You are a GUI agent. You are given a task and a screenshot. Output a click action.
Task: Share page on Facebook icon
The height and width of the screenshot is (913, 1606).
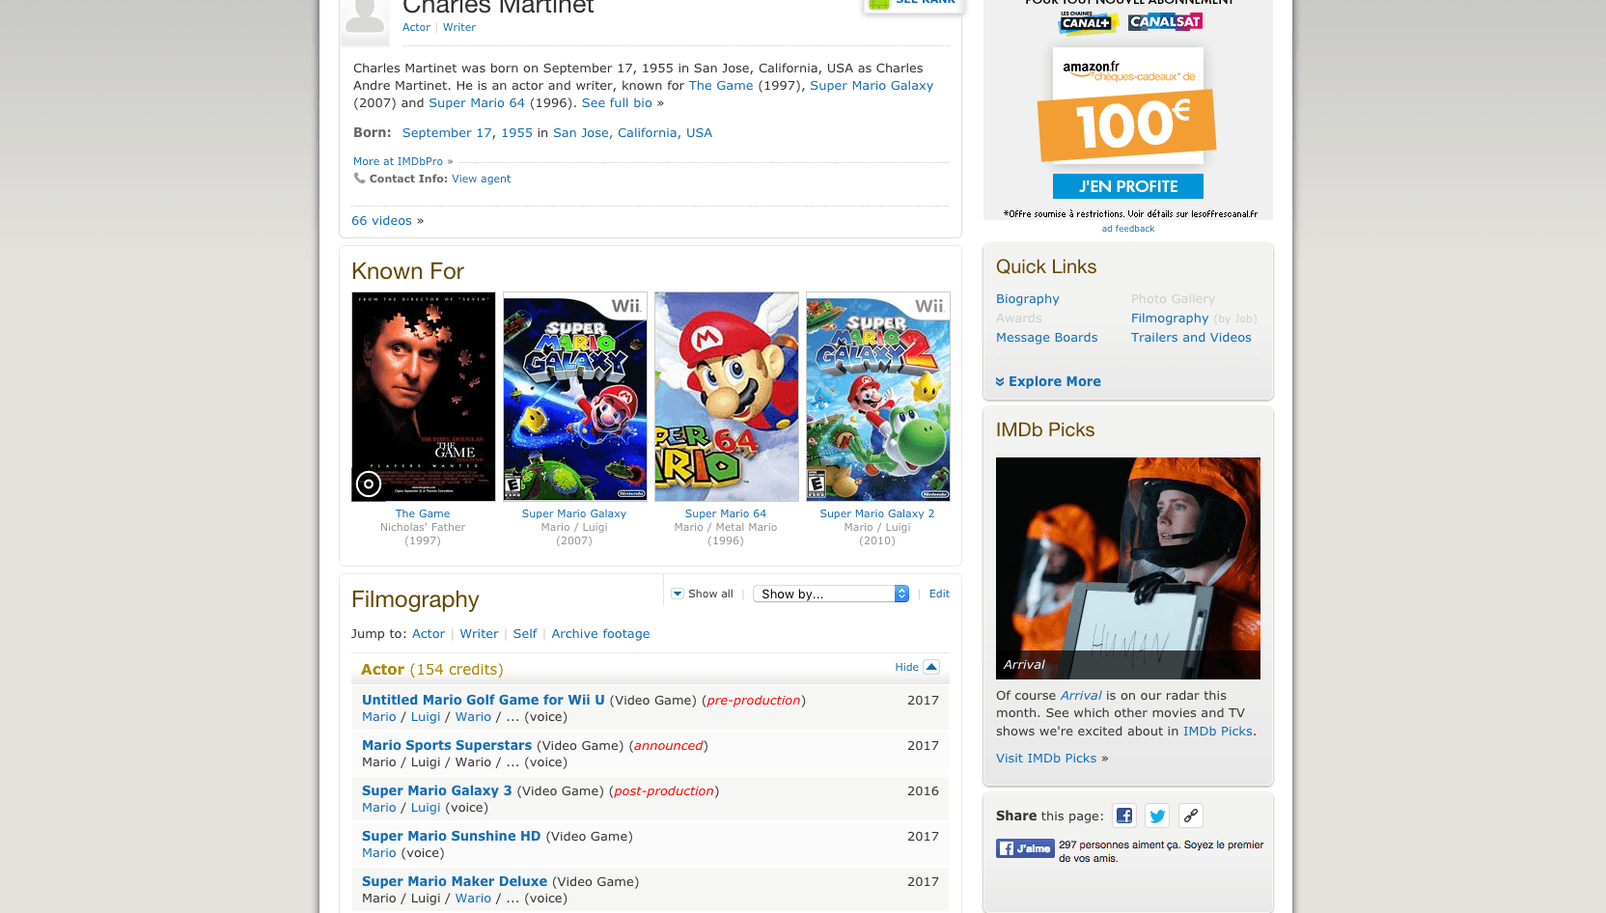click(x=1124, y=816)
